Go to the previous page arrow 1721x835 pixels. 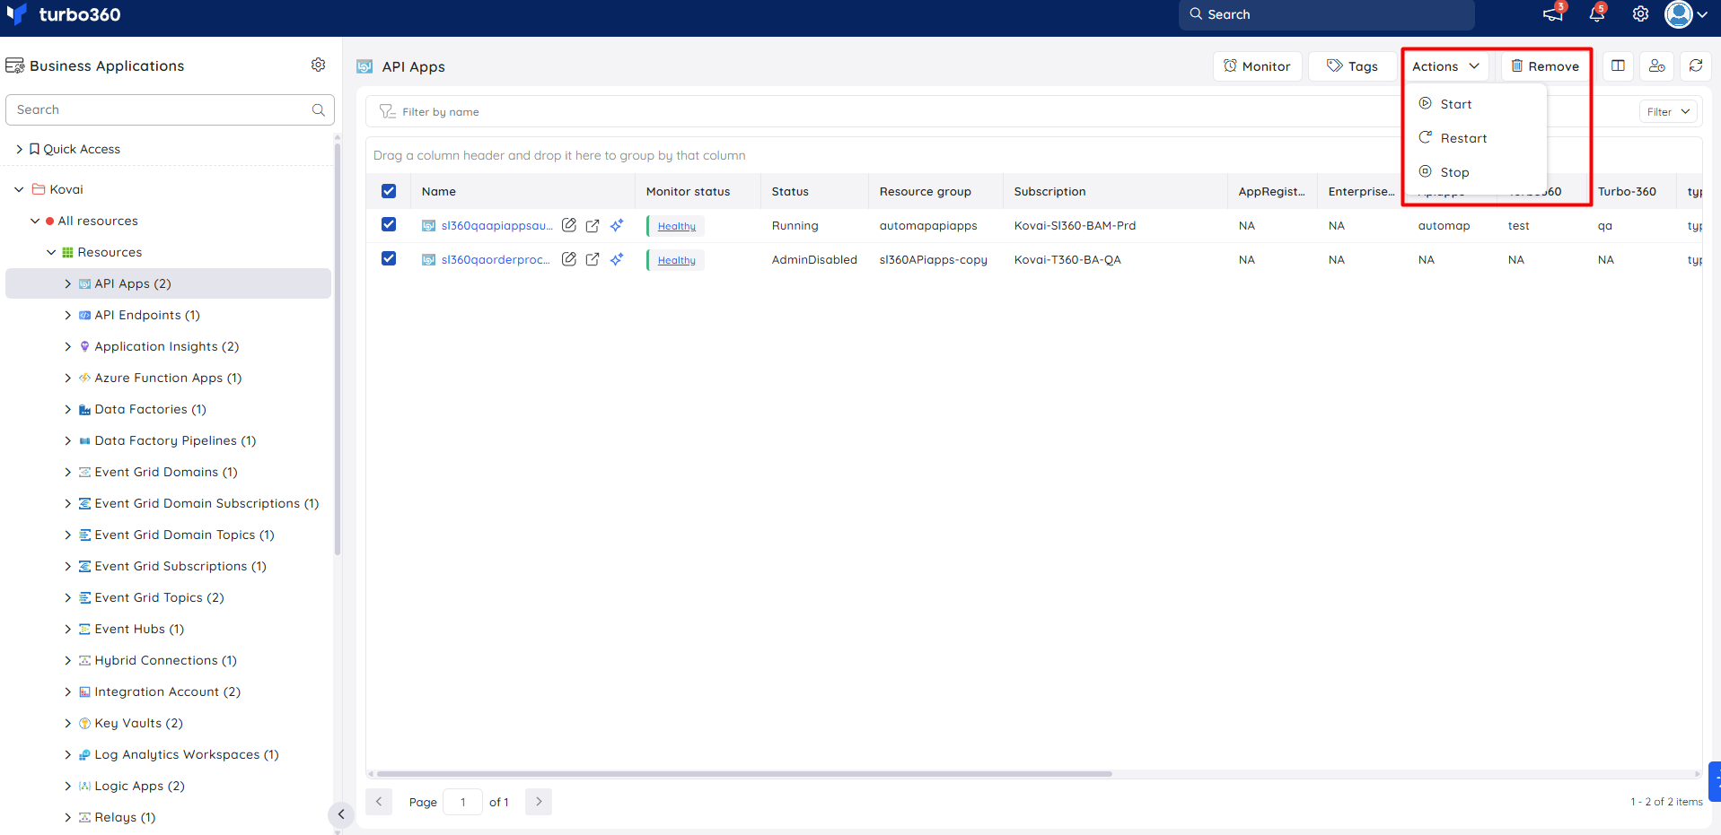[379, 801]
